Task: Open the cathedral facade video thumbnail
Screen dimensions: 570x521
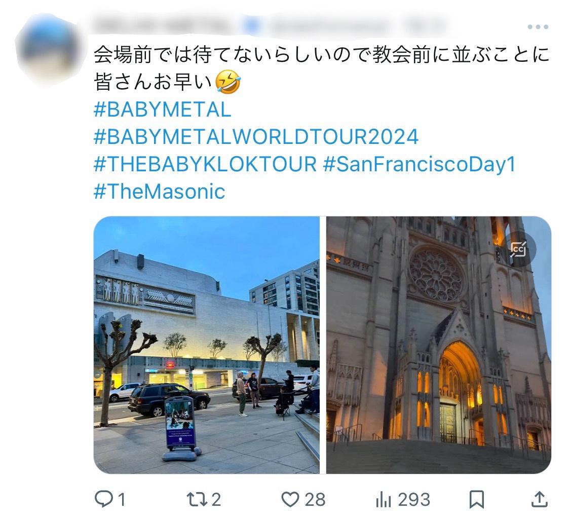Action: [438, 345]
